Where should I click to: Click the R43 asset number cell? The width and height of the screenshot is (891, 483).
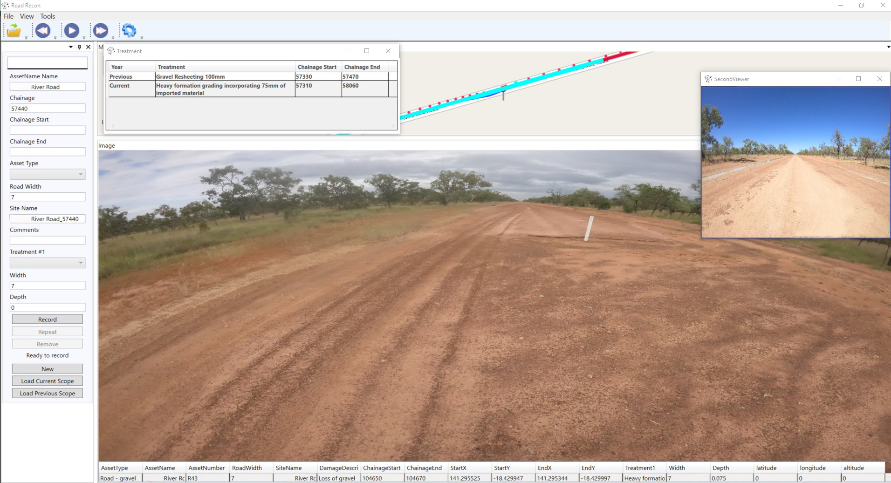(207, 478)
